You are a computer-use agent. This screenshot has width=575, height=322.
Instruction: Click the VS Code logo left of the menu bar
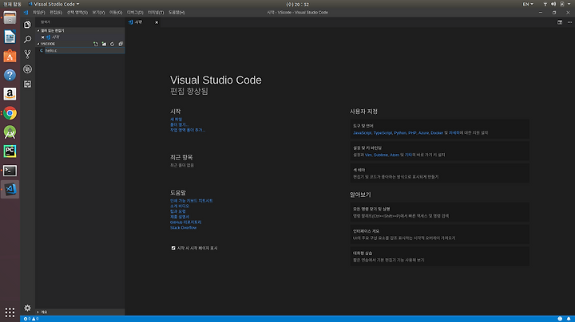pos(26,13)
